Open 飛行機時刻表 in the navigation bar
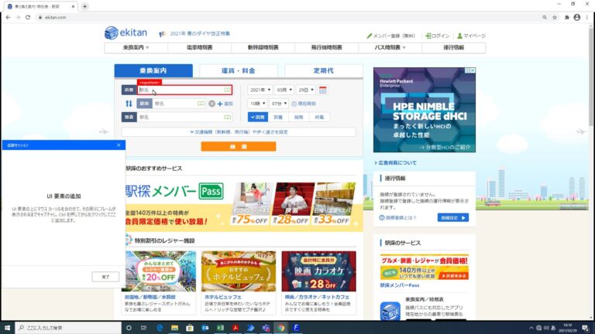595x334 pixels. (326, 47)
